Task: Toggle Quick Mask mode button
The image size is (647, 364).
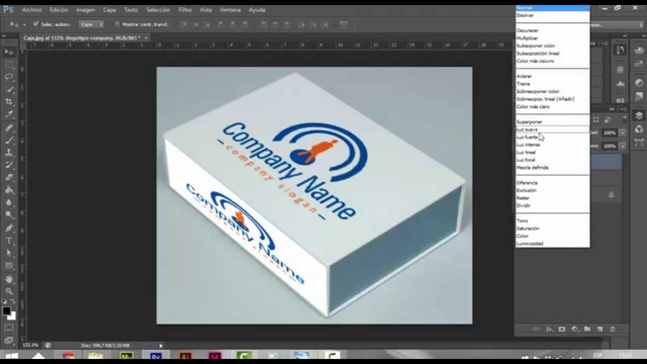Action: point(9,328)
